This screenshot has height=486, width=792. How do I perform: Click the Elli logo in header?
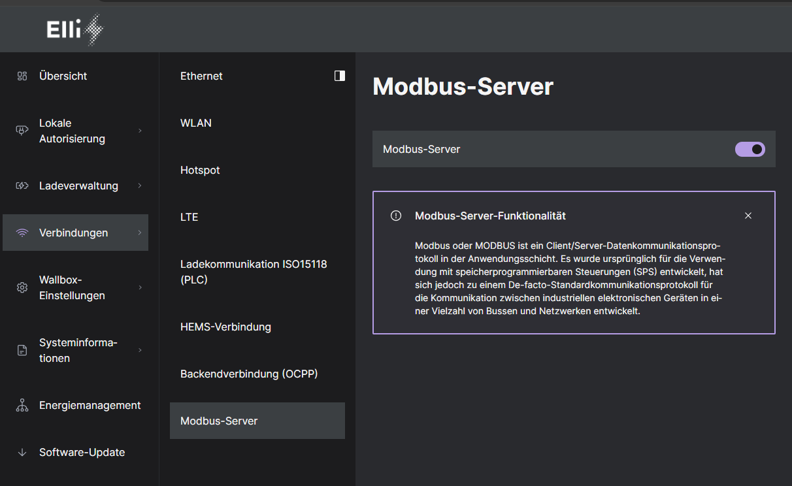coord(74,29)
